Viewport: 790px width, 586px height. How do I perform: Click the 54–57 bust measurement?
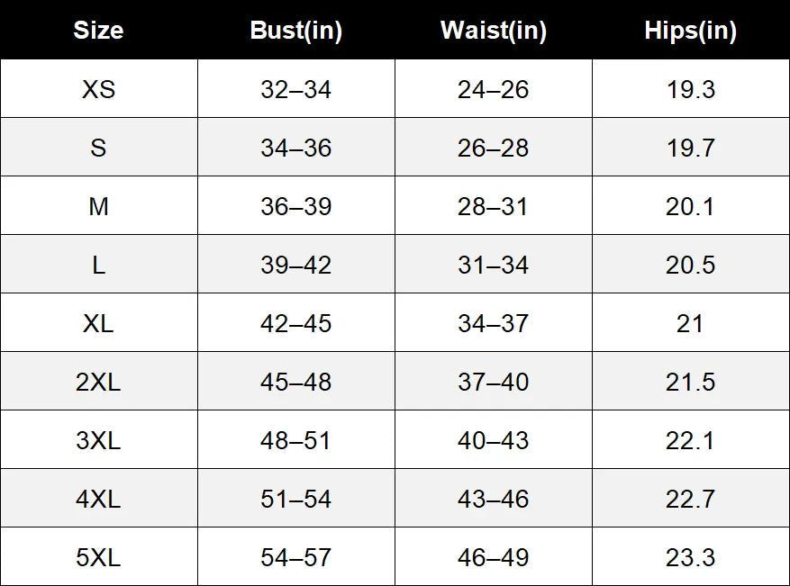[x=295, y=557]
